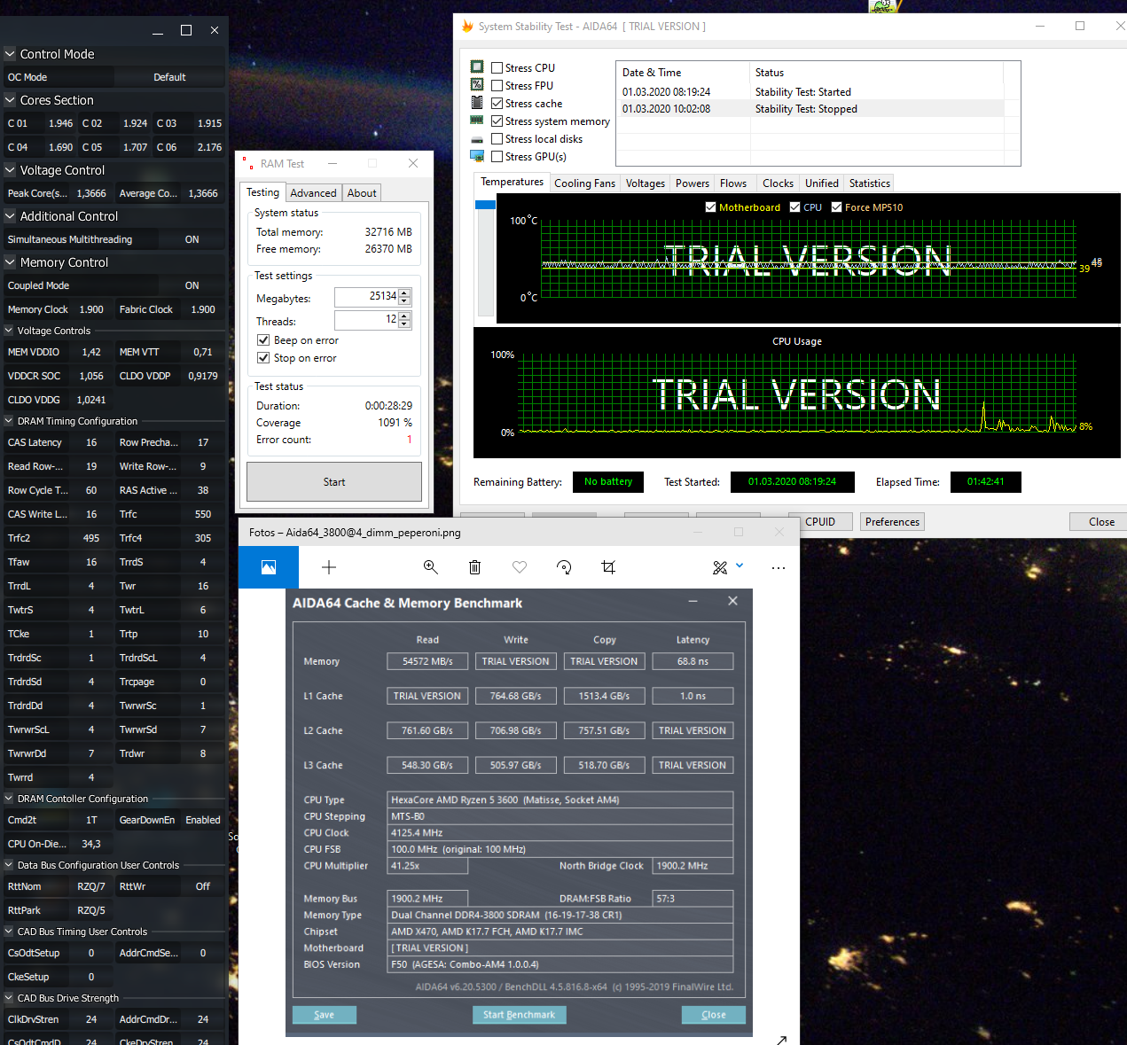This screenshot has width=1127, height=1045.
Task: Zoom in with the magnifier icon in Fotos
Action: pos(431,567)
